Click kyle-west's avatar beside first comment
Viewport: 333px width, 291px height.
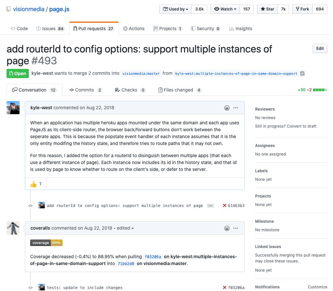[13, 108]
